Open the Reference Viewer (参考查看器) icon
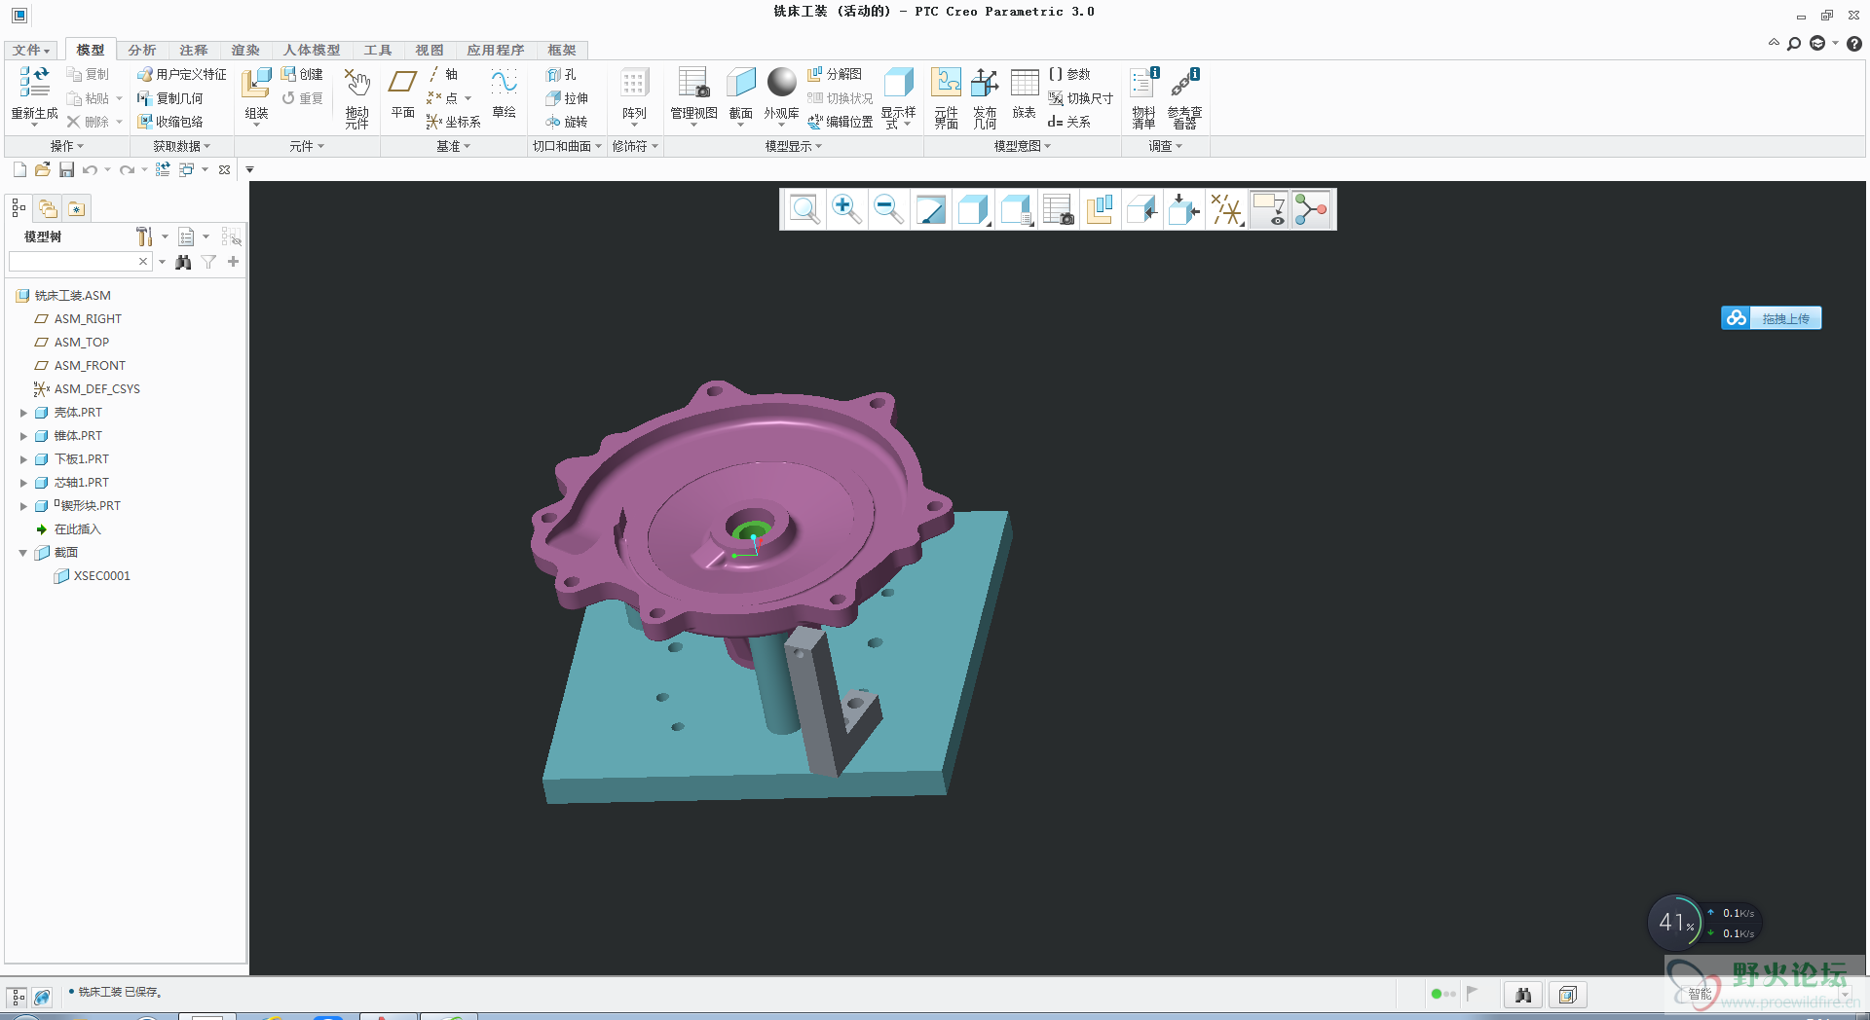Screen dimensions: 1870x1020 pos(1185,83)
